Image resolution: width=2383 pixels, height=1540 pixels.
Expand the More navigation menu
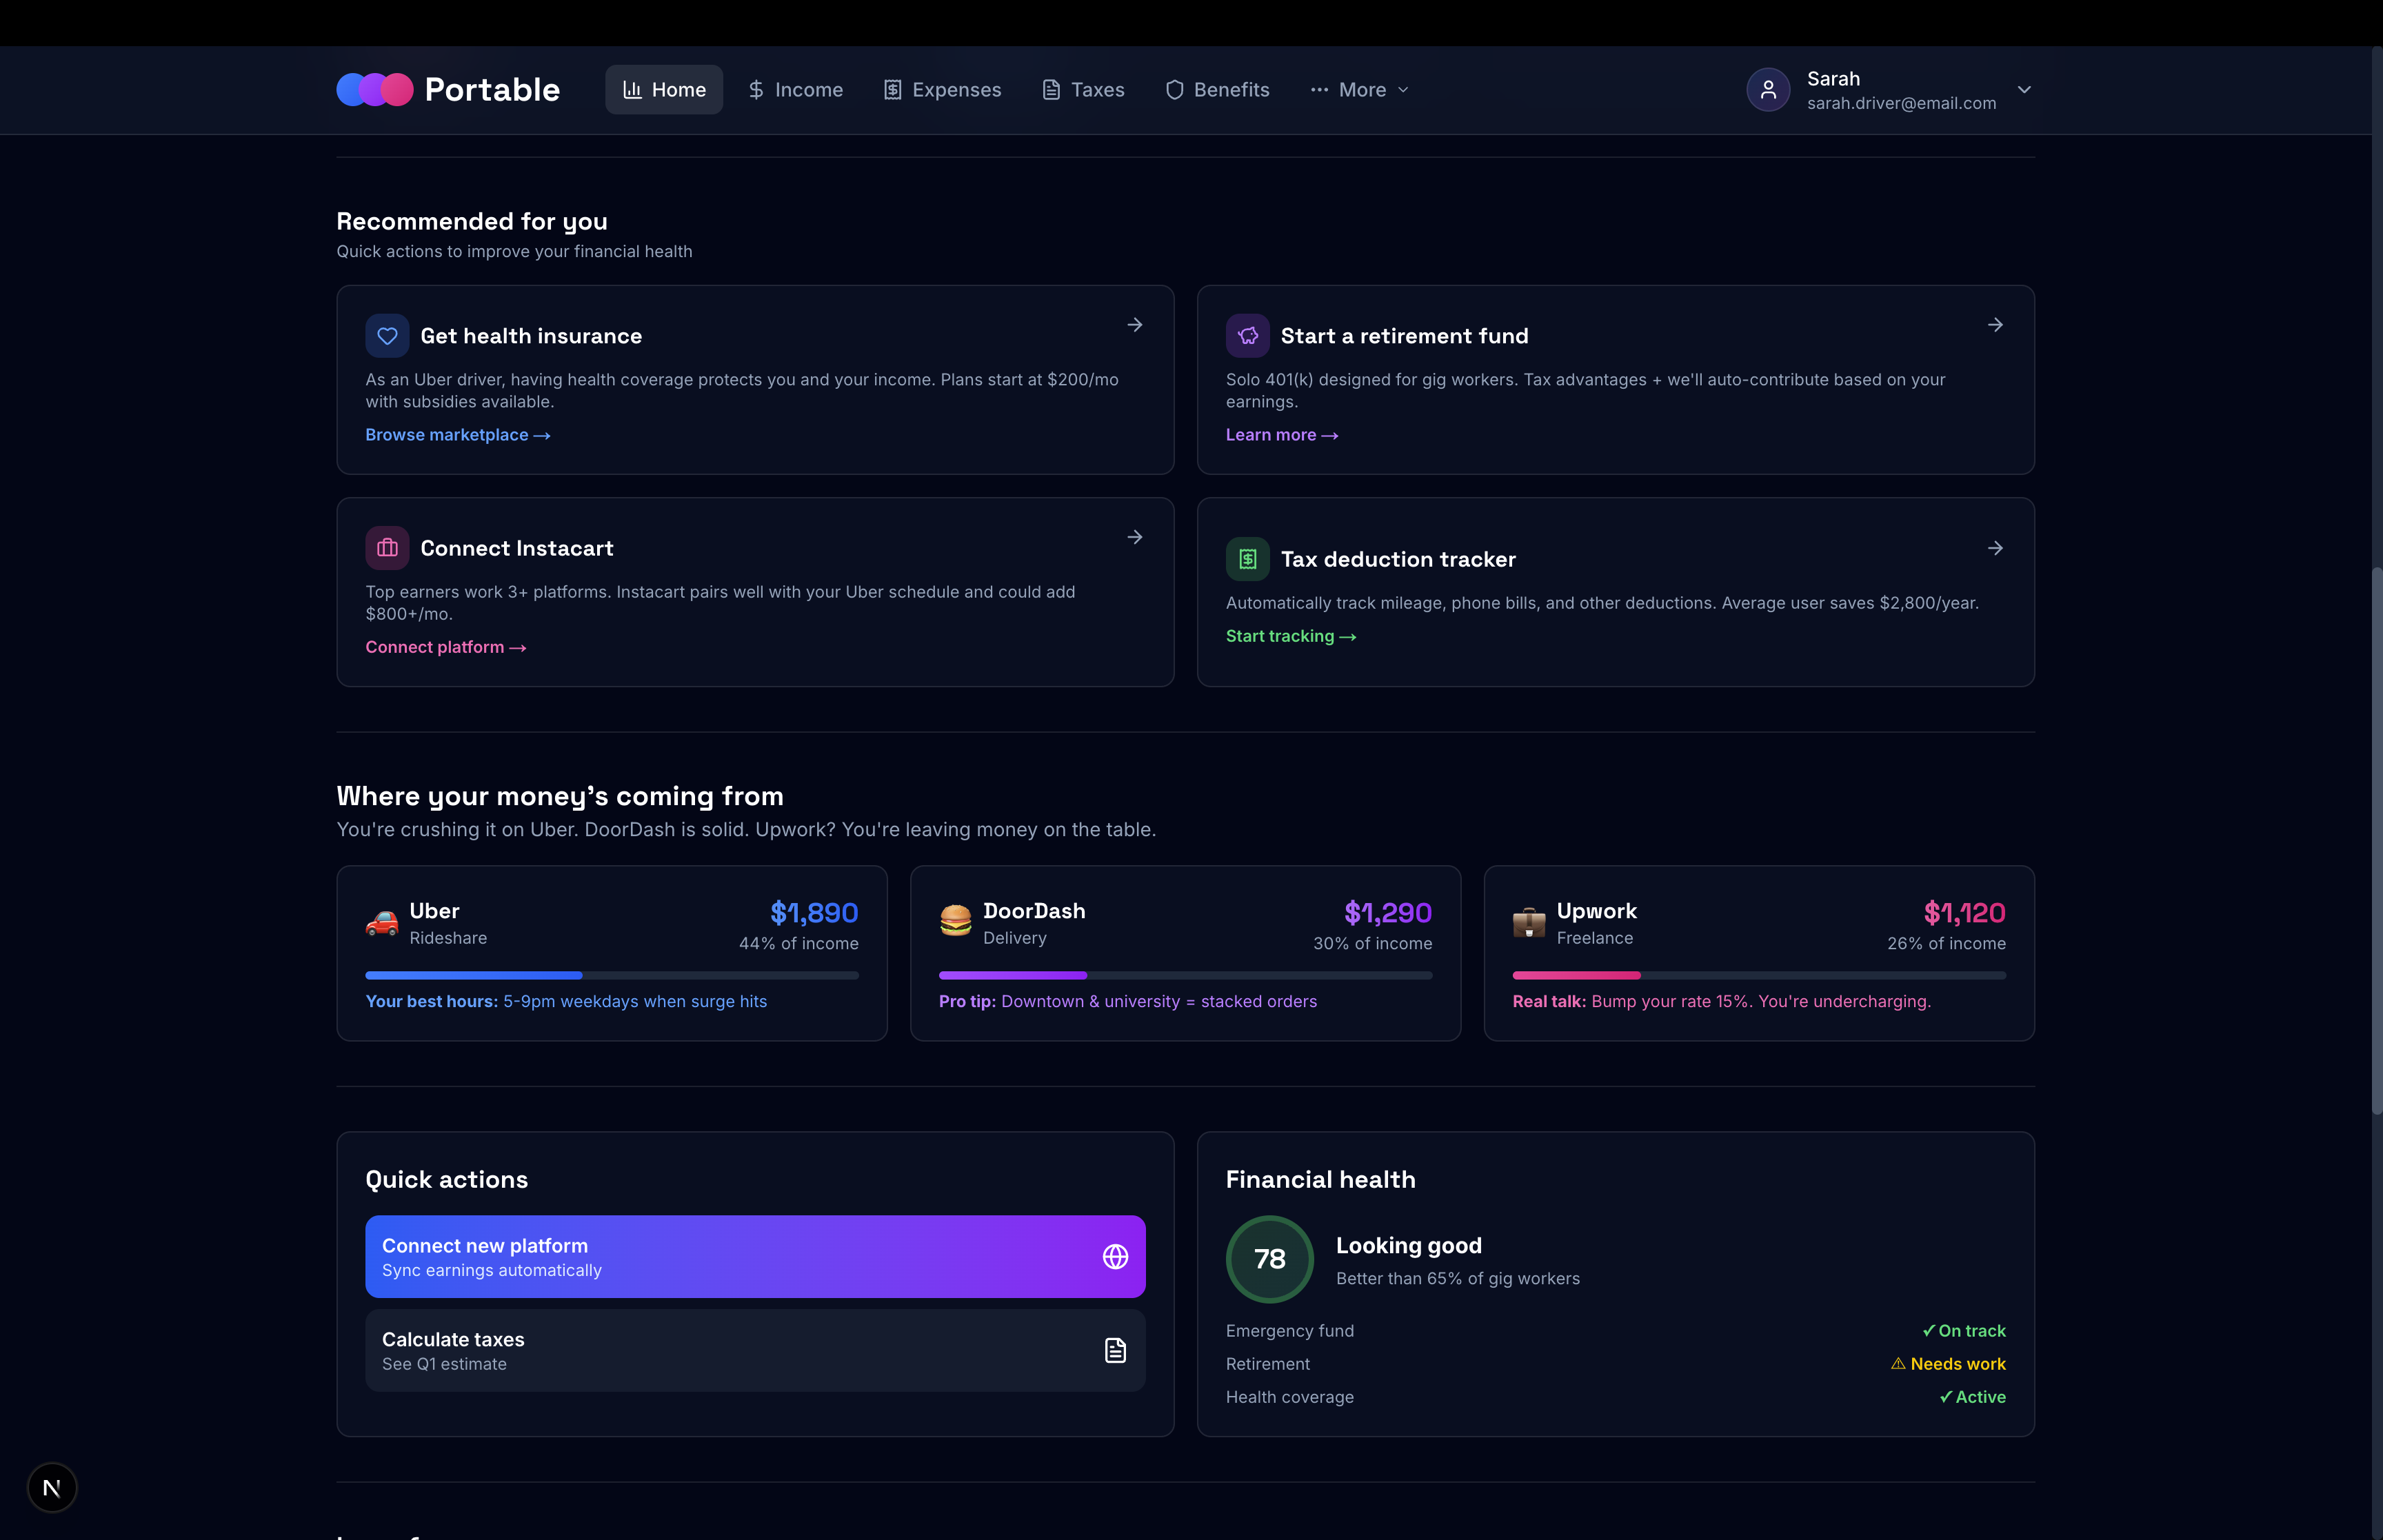[1359, 90]
